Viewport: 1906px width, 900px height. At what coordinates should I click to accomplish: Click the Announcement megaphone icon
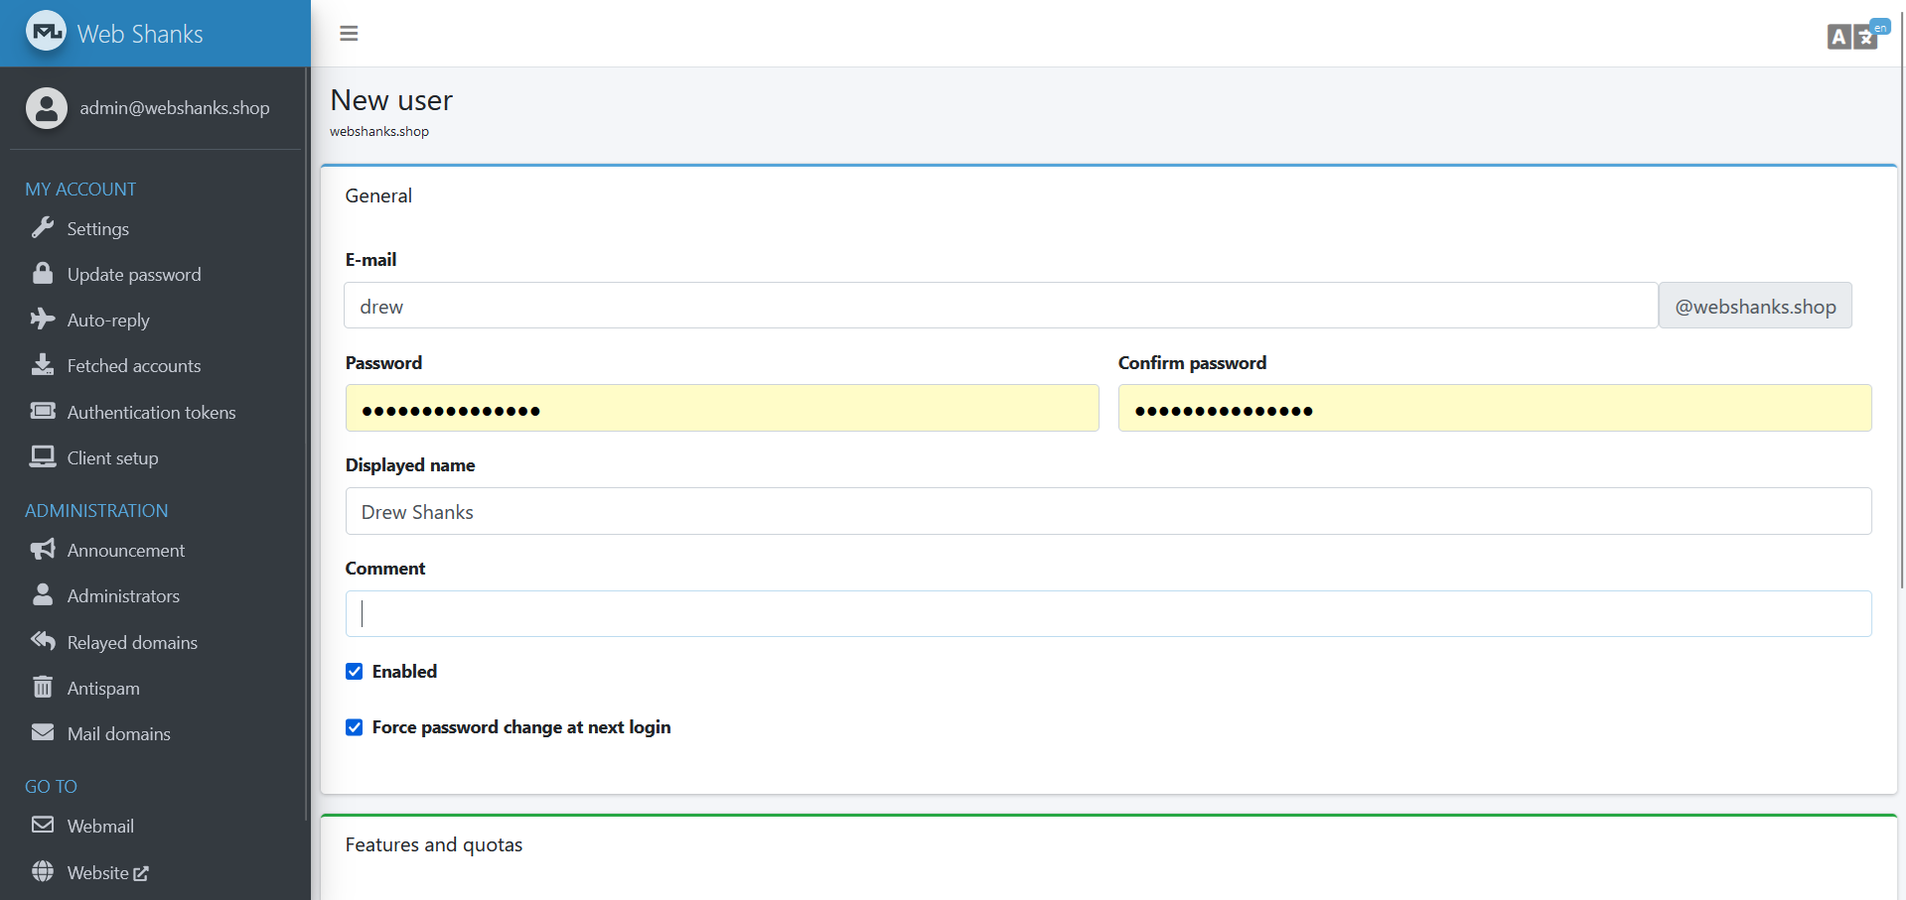coord(43,549)
